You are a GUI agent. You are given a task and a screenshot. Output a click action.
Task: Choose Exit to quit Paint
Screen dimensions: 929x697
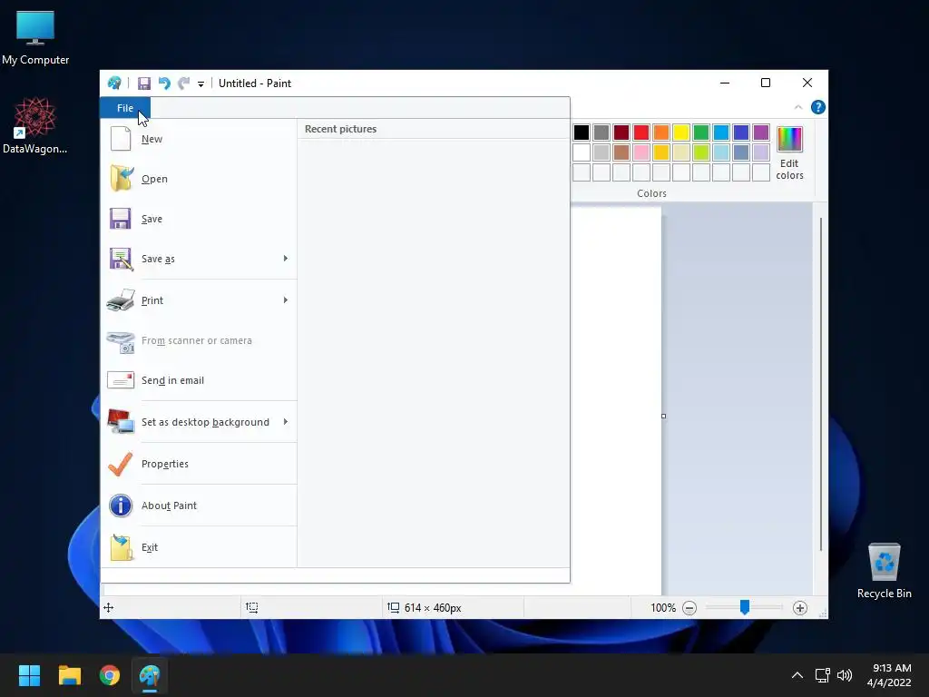(199, 547)
